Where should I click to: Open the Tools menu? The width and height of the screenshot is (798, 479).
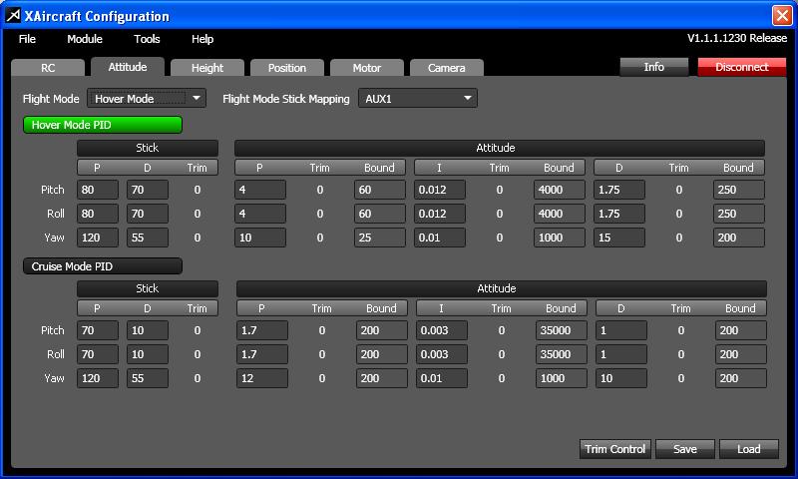point(147,39)
